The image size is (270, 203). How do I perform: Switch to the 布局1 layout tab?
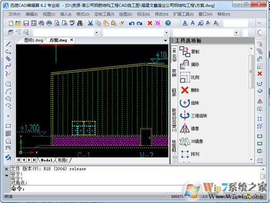point(62,160)
